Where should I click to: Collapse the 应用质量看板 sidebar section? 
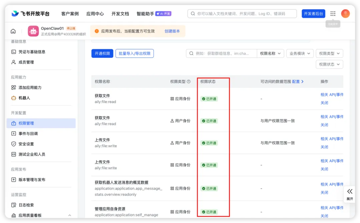[69, 215]
